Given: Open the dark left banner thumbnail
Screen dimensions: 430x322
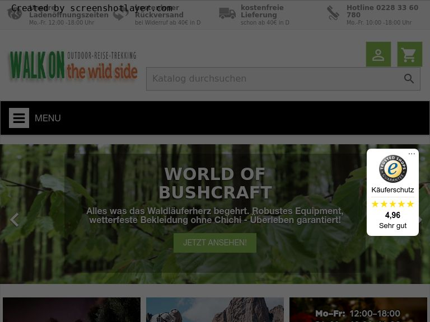Looking at the screenshot, I should pos(72,310).
